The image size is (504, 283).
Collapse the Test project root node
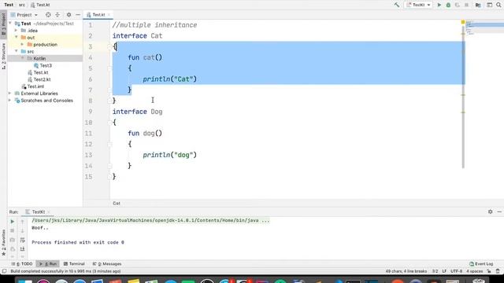click(x=10, y=24)
